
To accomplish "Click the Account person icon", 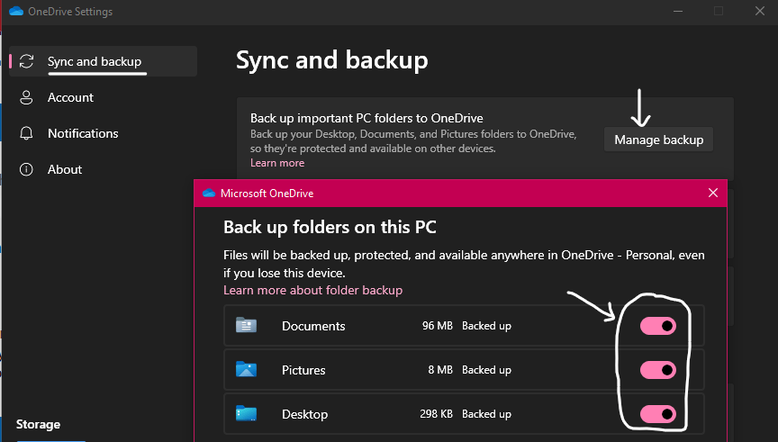I will (x=27, y=97).
